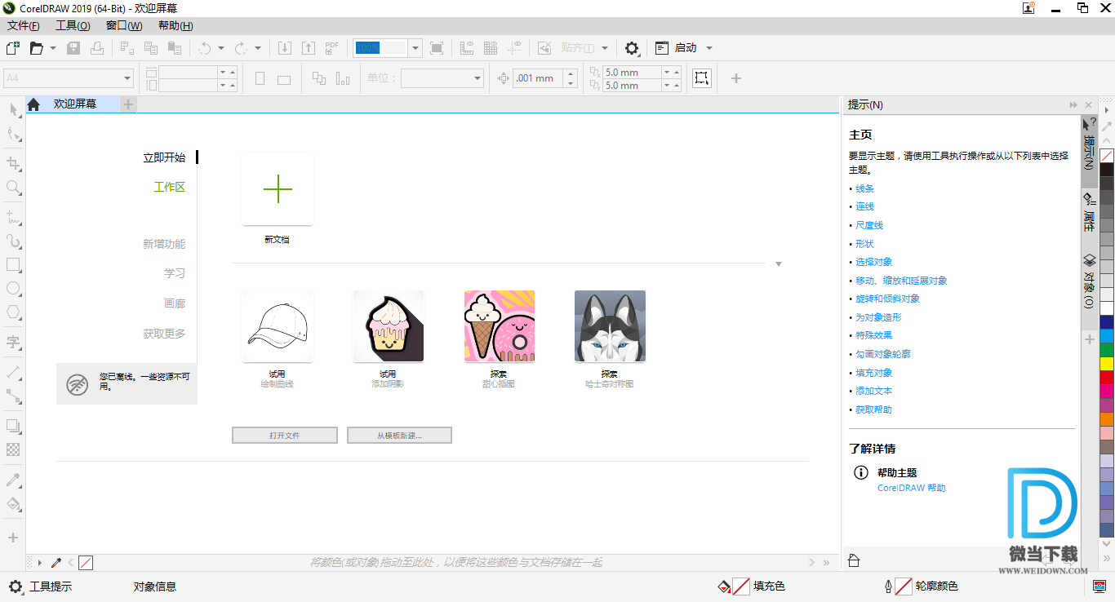Click the redo arrow icon
Screen dimensions: 1115x602
tap(242, 48)
